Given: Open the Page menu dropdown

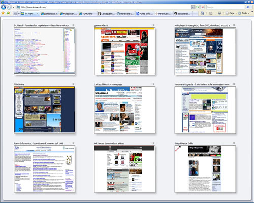Looking at the screenshot, I should pos(231,13).
